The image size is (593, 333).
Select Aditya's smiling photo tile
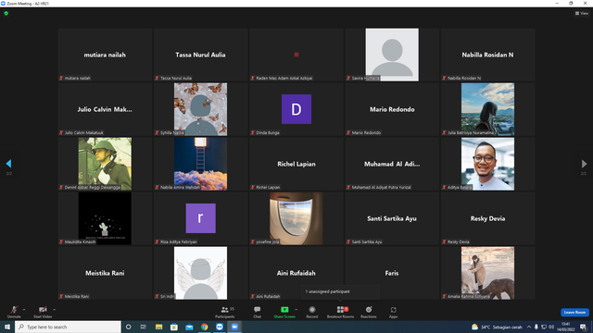coord(487,164)
